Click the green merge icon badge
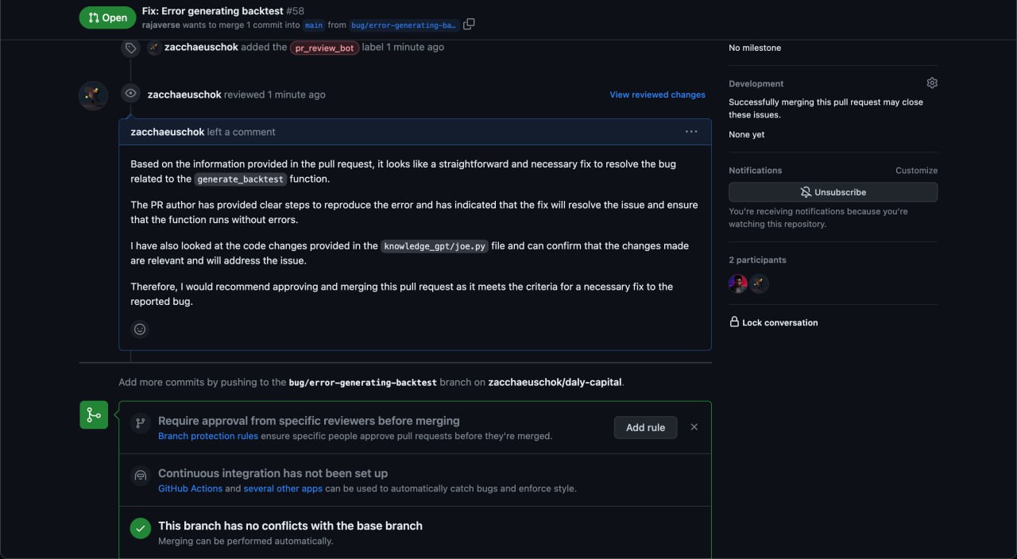The image size is (1017, 559). coord(94,414)
